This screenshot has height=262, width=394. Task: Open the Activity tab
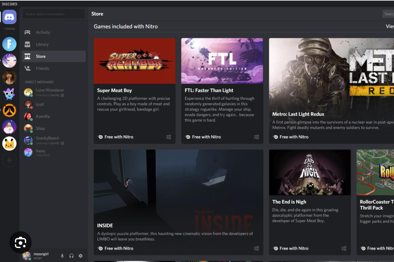[43, 32]
